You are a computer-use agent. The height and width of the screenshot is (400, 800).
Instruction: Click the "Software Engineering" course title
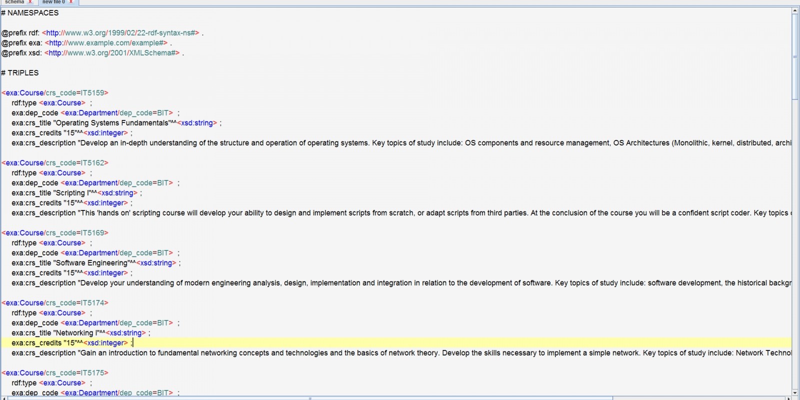click(x=91, y=263)
